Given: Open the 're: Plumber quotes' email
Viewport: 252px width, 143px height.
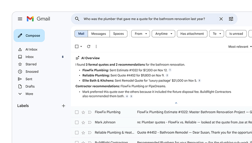Looking at the screenshot, I should (161, 123).
